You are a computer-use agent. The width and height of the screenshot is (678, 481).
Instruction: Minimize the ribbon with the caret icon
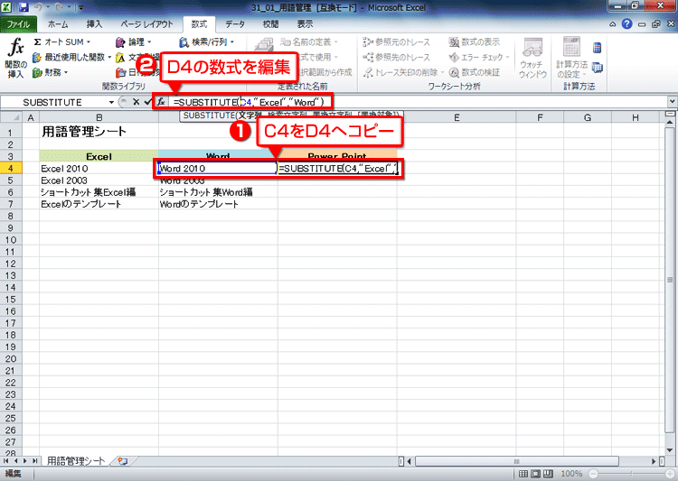tap(612, 24)
